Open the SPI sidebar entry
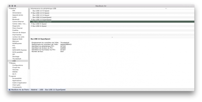This screenshot has width=202, height=102. [x=14, y=54]
